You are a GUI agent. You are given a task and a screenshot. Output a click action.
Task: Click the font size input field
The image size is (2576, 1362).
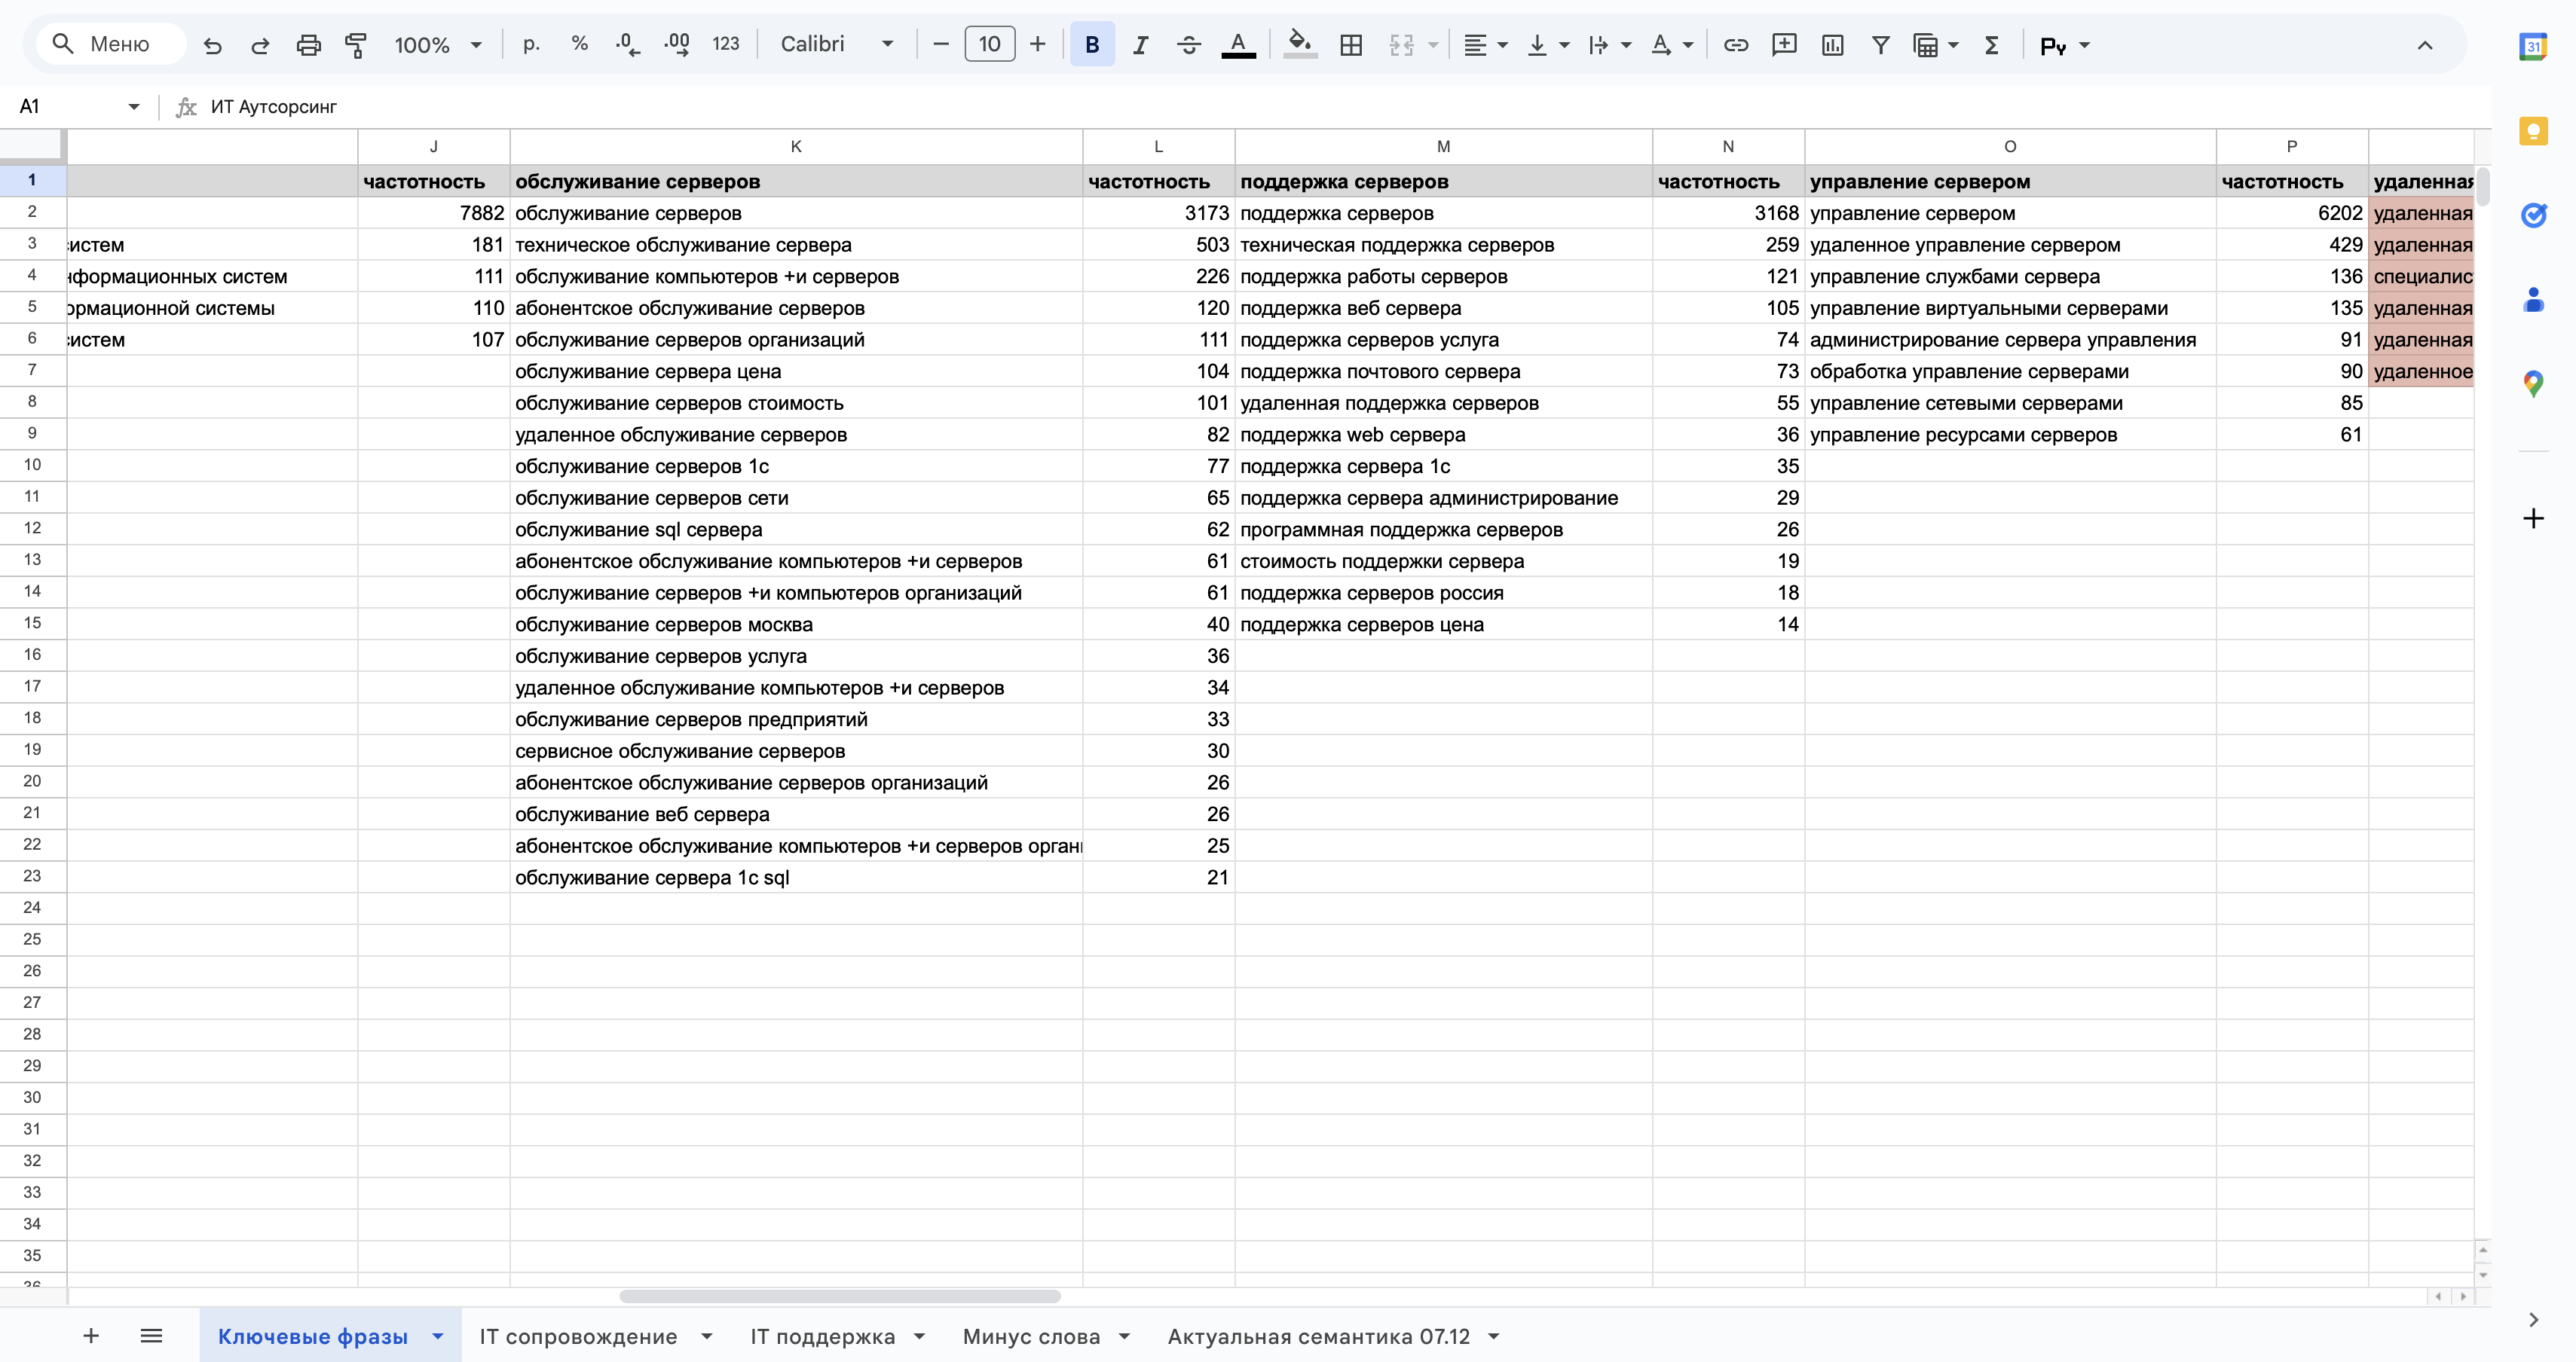(x=989, y=45)
